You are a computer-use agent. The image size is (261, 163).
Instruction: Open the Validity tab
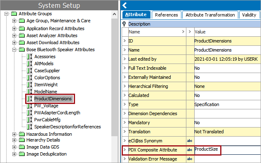point(249,15)
